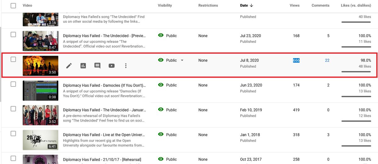Click the Likes (vs. dislikes) column header
This screenshot has height=164, width=378.
tap(356, 5)
